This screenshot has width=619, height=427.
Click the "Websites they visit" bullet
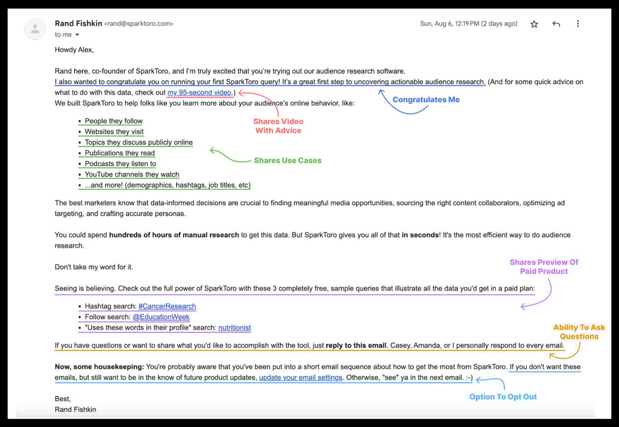pos(114,132)
